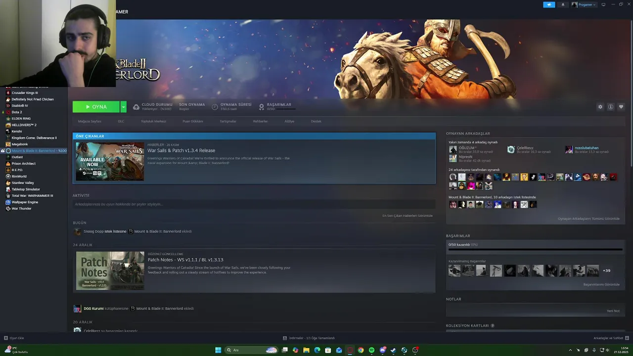Open the notifications bell
The width and height of the screenshot is (633, 356).
563,4
